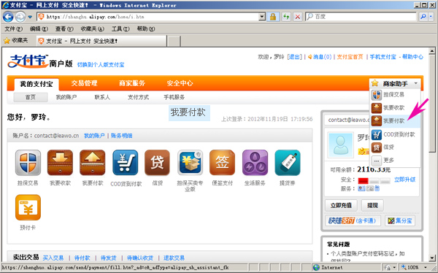Open the recent pages dropdown arrow
The height and width of the screenshot is (273, 438).
click(30, 17)
